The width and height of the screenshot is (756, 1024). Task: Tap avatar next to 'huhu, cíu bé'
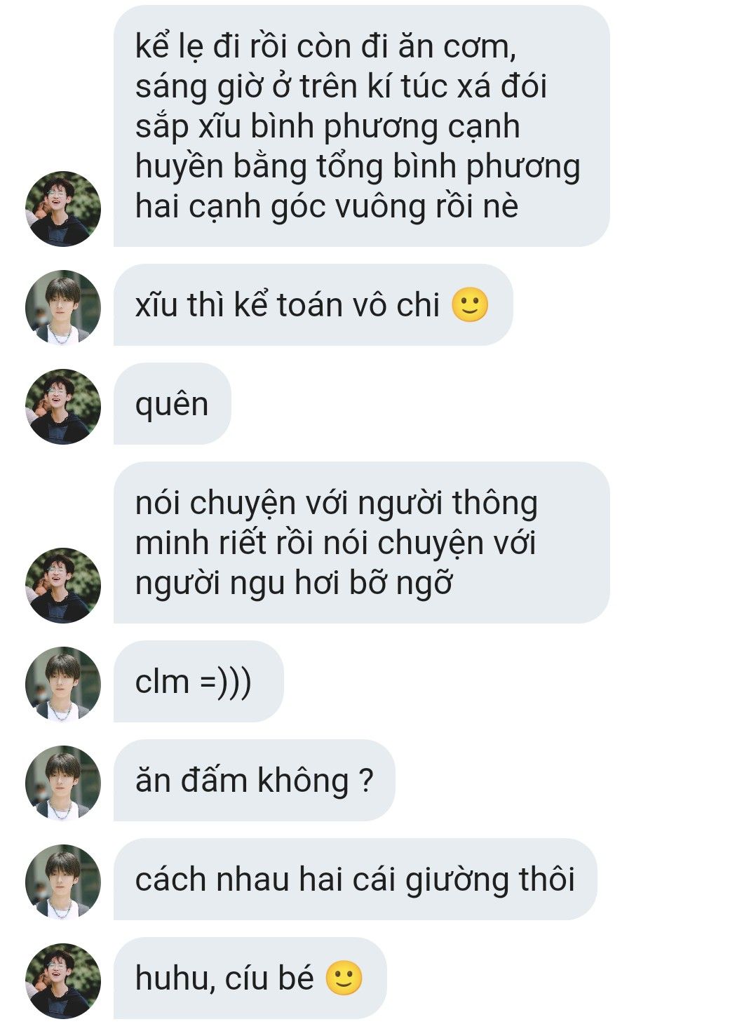coord(63,981)
